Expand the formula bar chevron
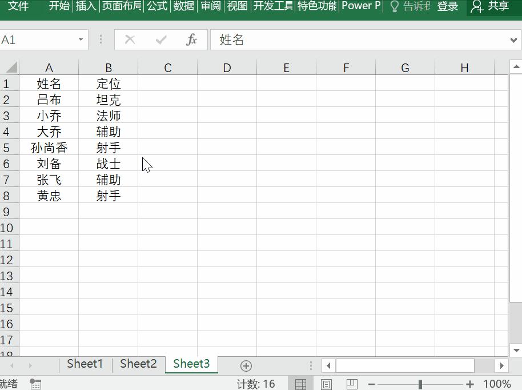Screen dimensions: 522x390 point(513,41)
